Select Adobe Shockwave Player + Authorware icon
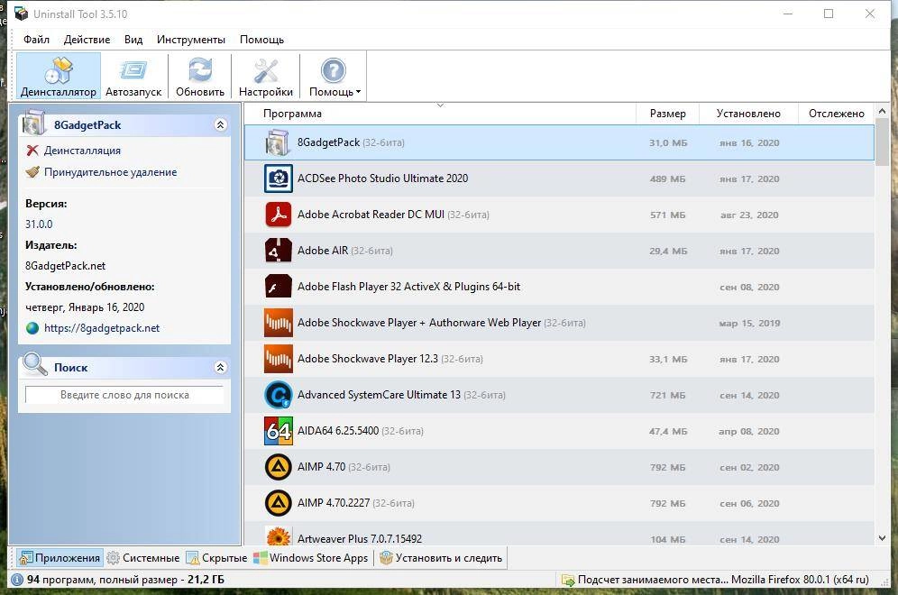898x595 pixels. (x=279, y=323)
